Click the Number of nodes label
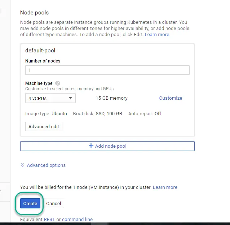The image size is (230, 225). tap(43, 61)
